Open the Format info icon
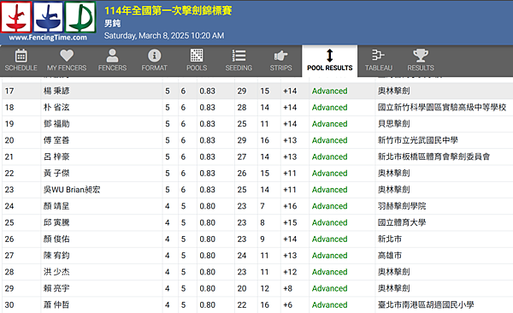This screenshot has width=513, height=313. pyautogui.click(x=154, y=56)
